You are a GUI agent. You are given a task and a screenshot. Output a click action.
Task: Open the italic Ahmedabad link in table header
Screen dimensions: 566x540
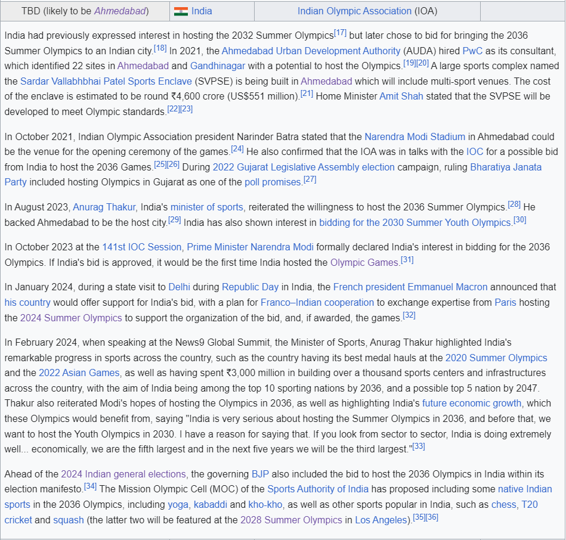click(120, 11)
